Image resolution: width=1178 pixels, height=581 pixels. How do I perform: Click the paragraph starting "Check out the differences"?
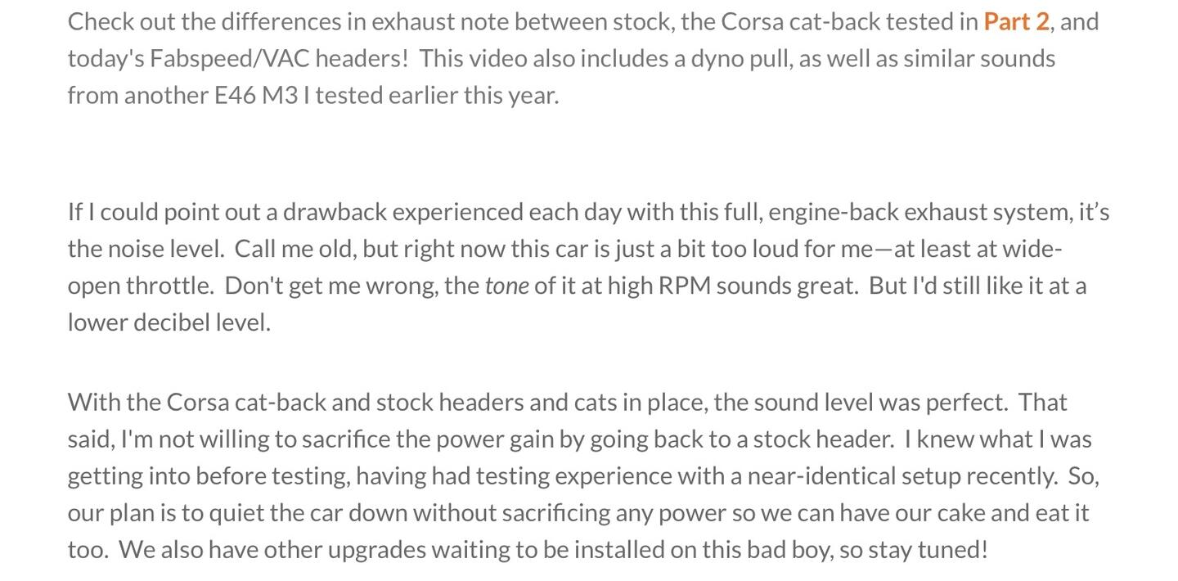tap(583, 58)
